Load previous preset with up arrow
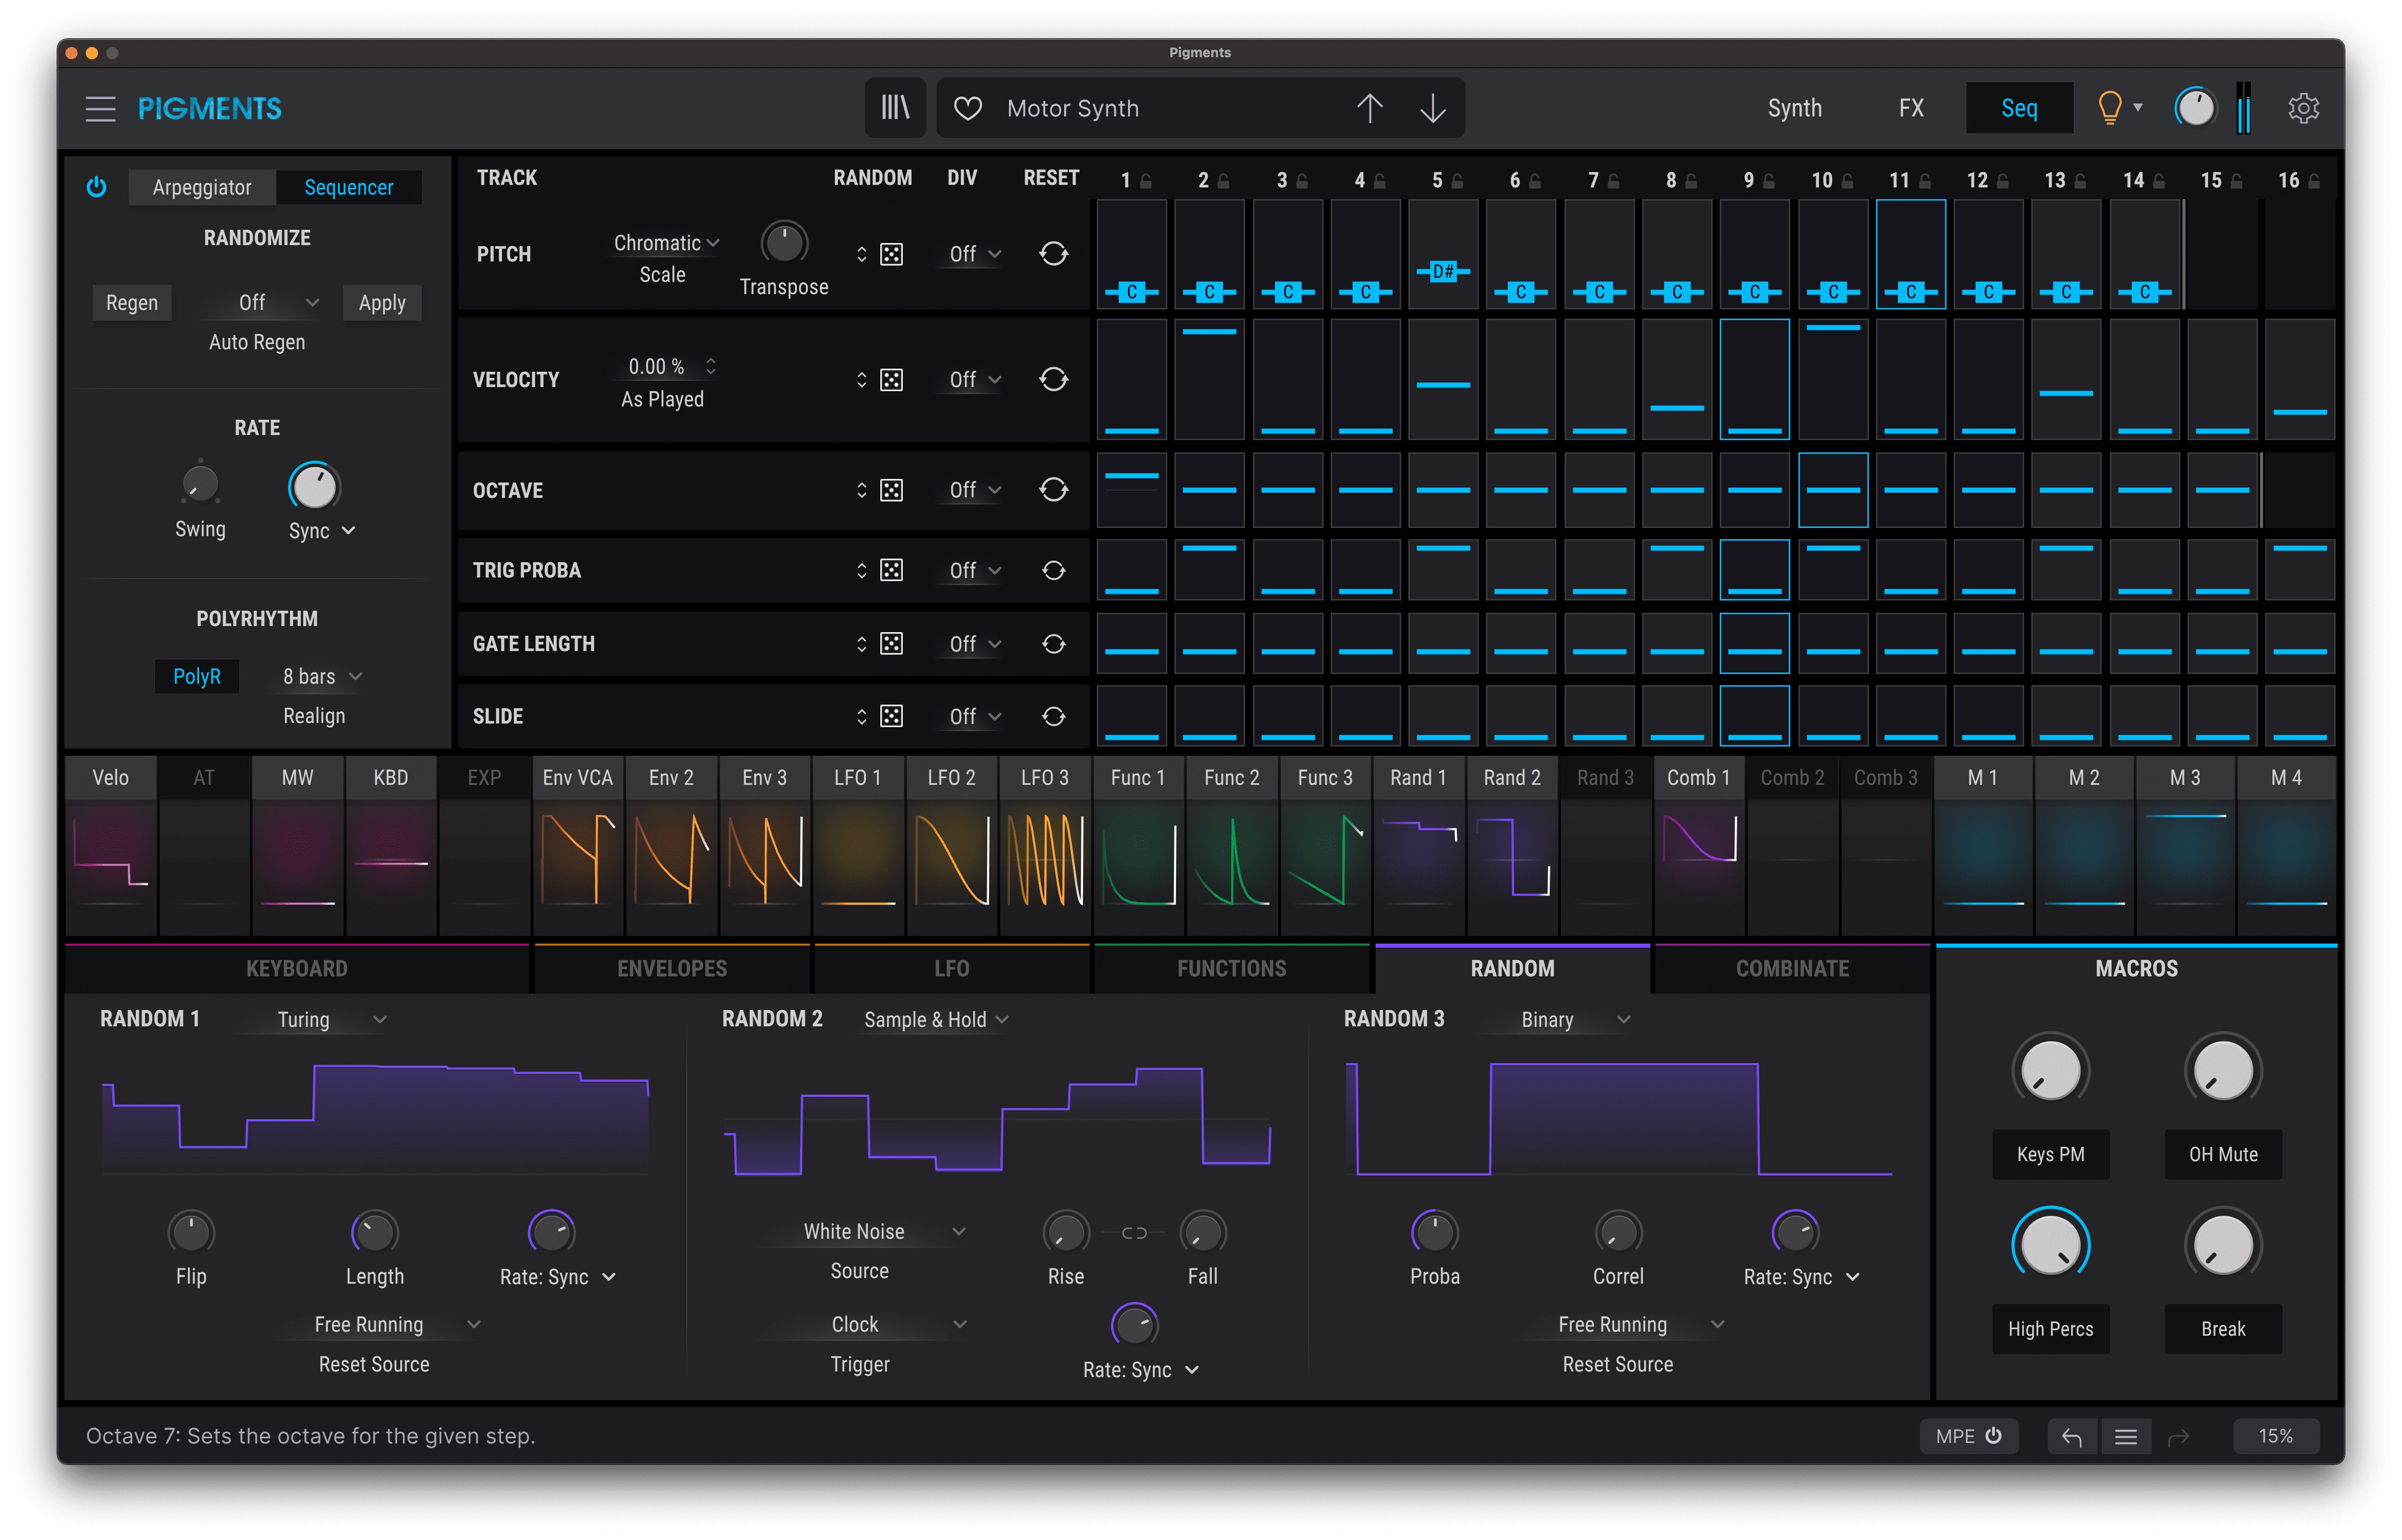This screenshot has width=2402, height=1540. coord(1369,108)
